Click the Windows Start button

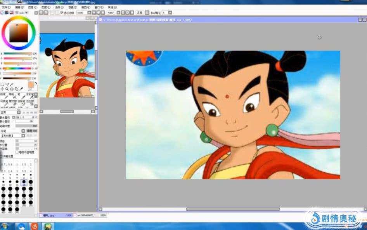click(x=5, y=226)
